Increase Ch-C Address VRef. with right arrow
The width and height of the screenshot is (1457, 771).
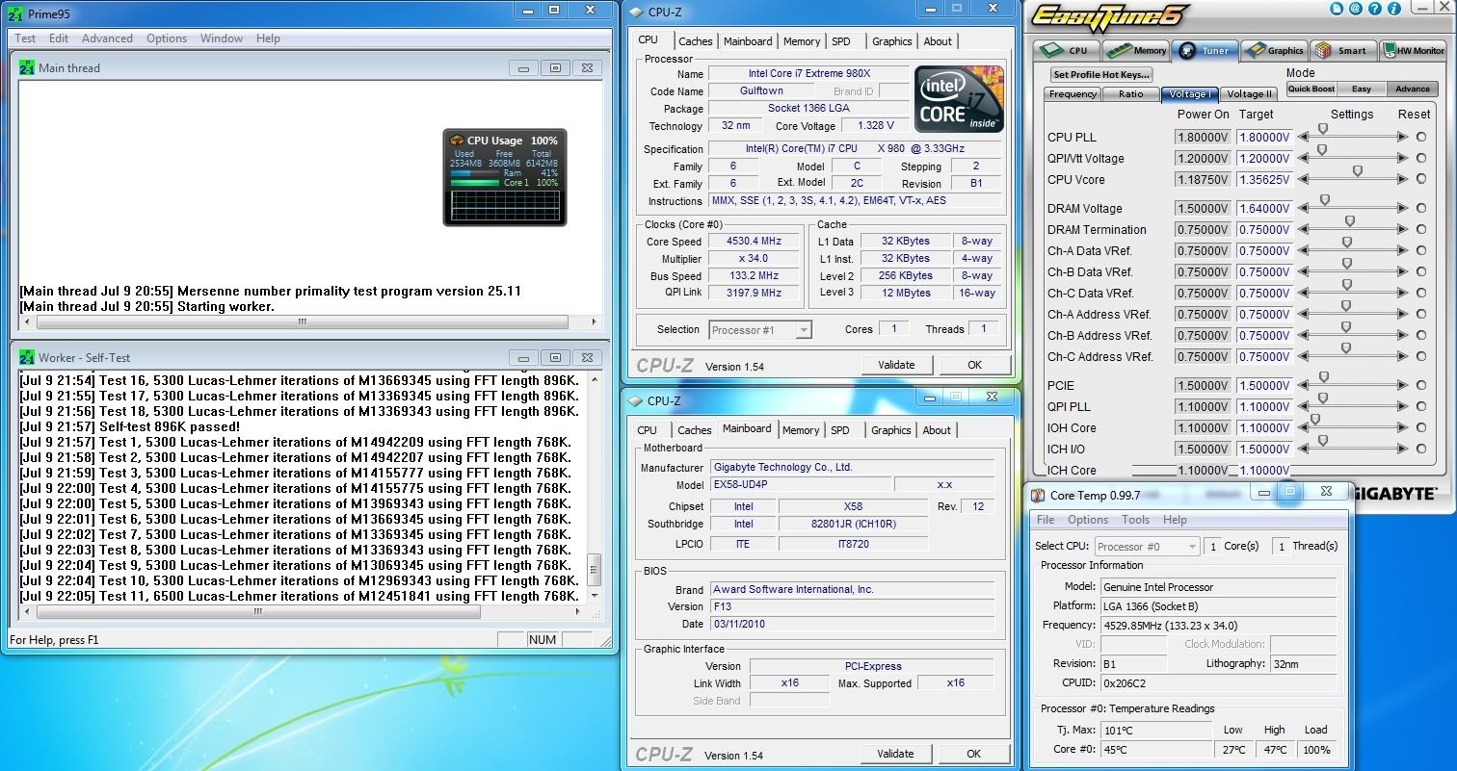pos(1404,356)
